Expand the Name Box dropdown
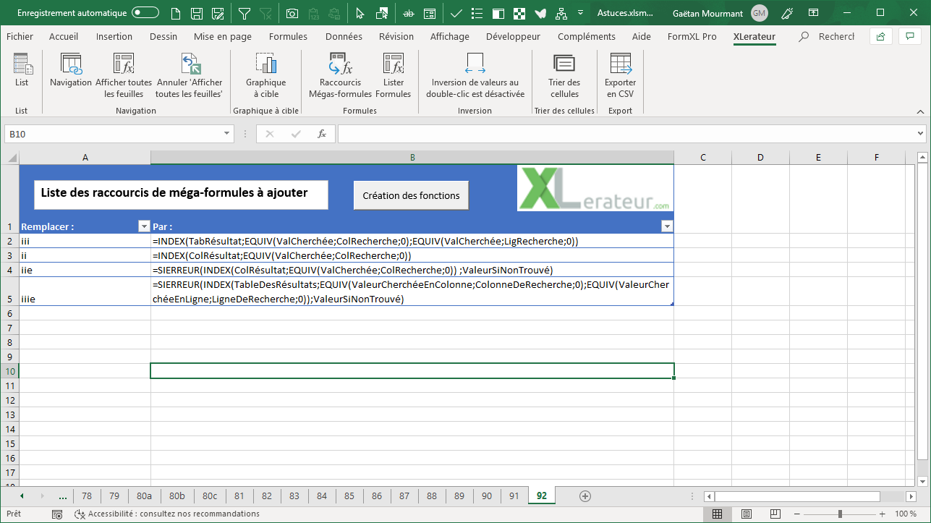 pyautogui.click(x=226, y=134)
